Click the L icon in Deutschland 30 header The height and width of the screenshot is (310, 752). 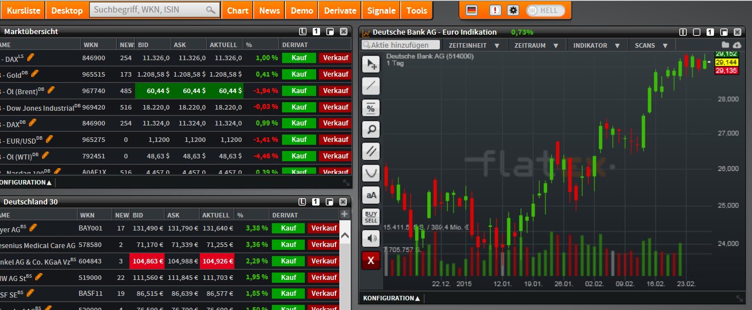[x=303, y=202]
